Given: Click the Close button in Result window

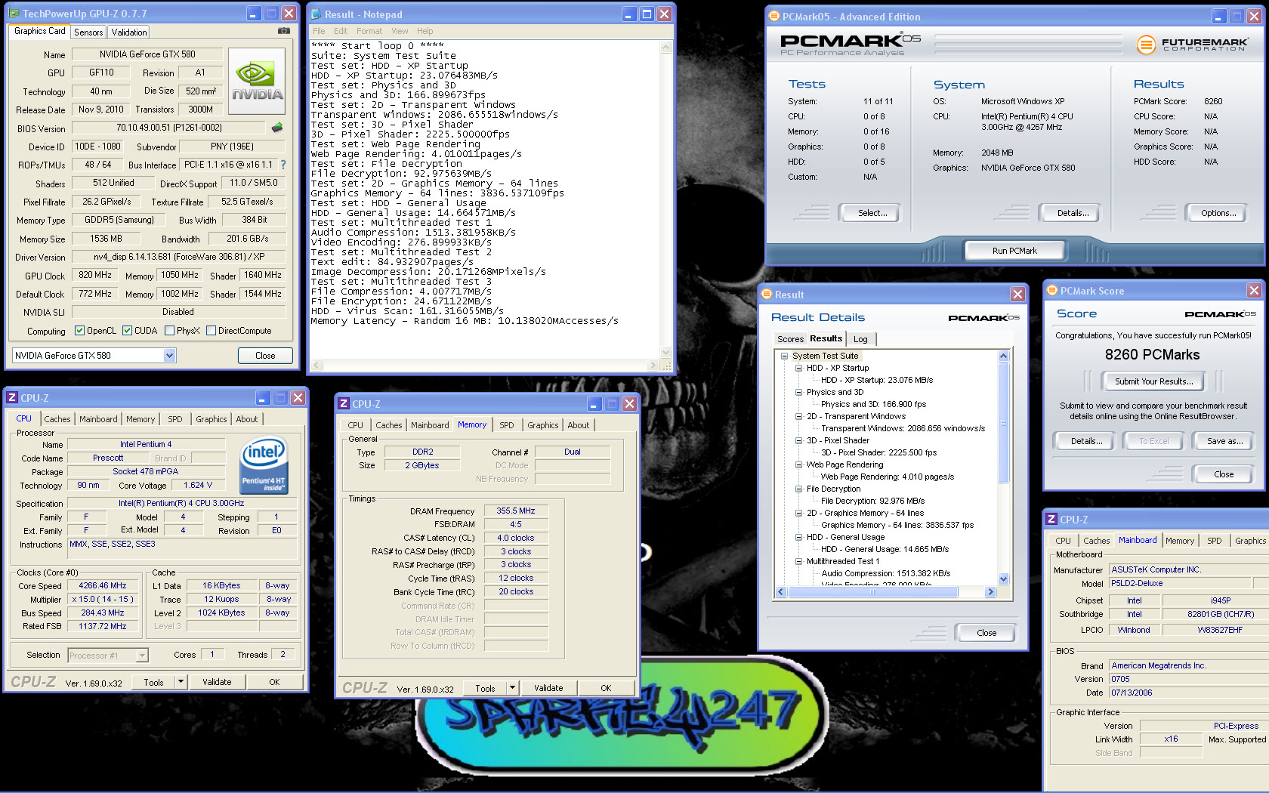Looking at the screenshot, I should coord(986,633).
